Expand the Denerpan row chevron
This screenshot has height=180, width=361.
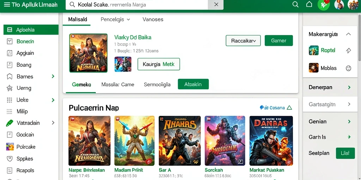click(349, 87)
